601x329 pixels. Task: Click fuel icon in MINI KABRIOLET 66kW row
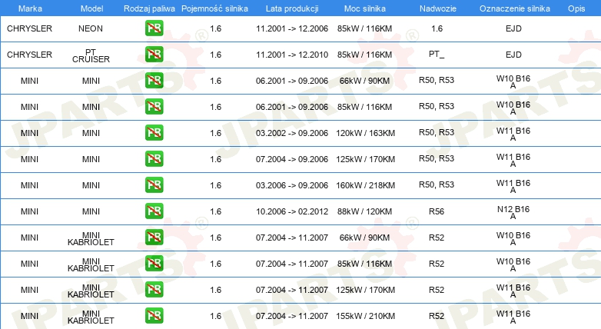click(x=154, y=237)
